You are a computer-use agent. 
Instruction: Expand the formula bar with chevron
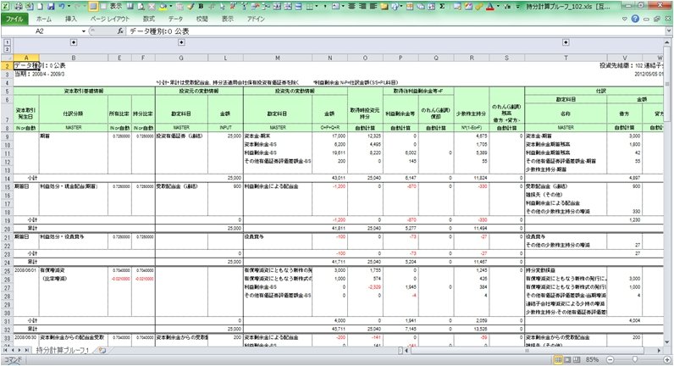click(x=669, y=31)
